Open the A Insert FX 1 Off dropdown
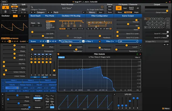172x111 pixels. 157,42
